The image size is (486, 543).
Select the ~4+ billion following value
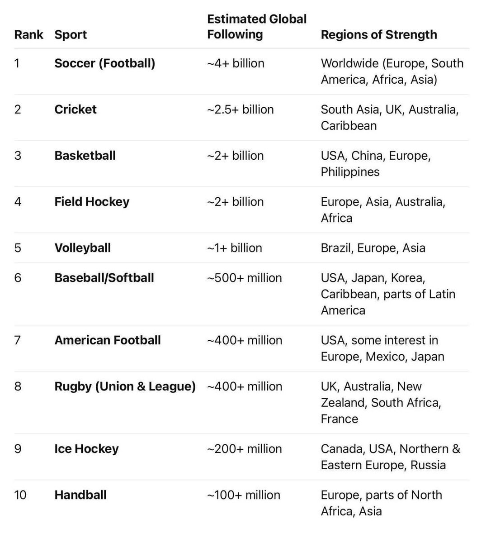[x=236, y=63]
